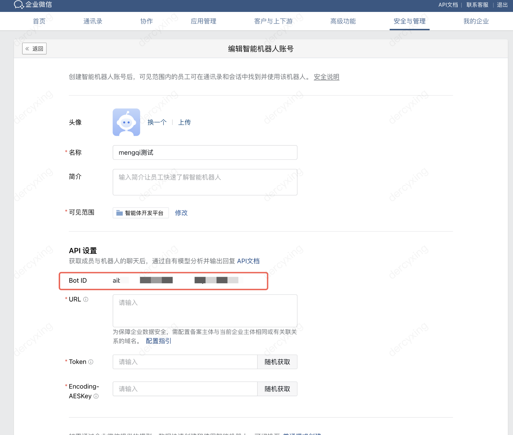
Task: Click the URL info icon
Action: (x=86, y=299)
